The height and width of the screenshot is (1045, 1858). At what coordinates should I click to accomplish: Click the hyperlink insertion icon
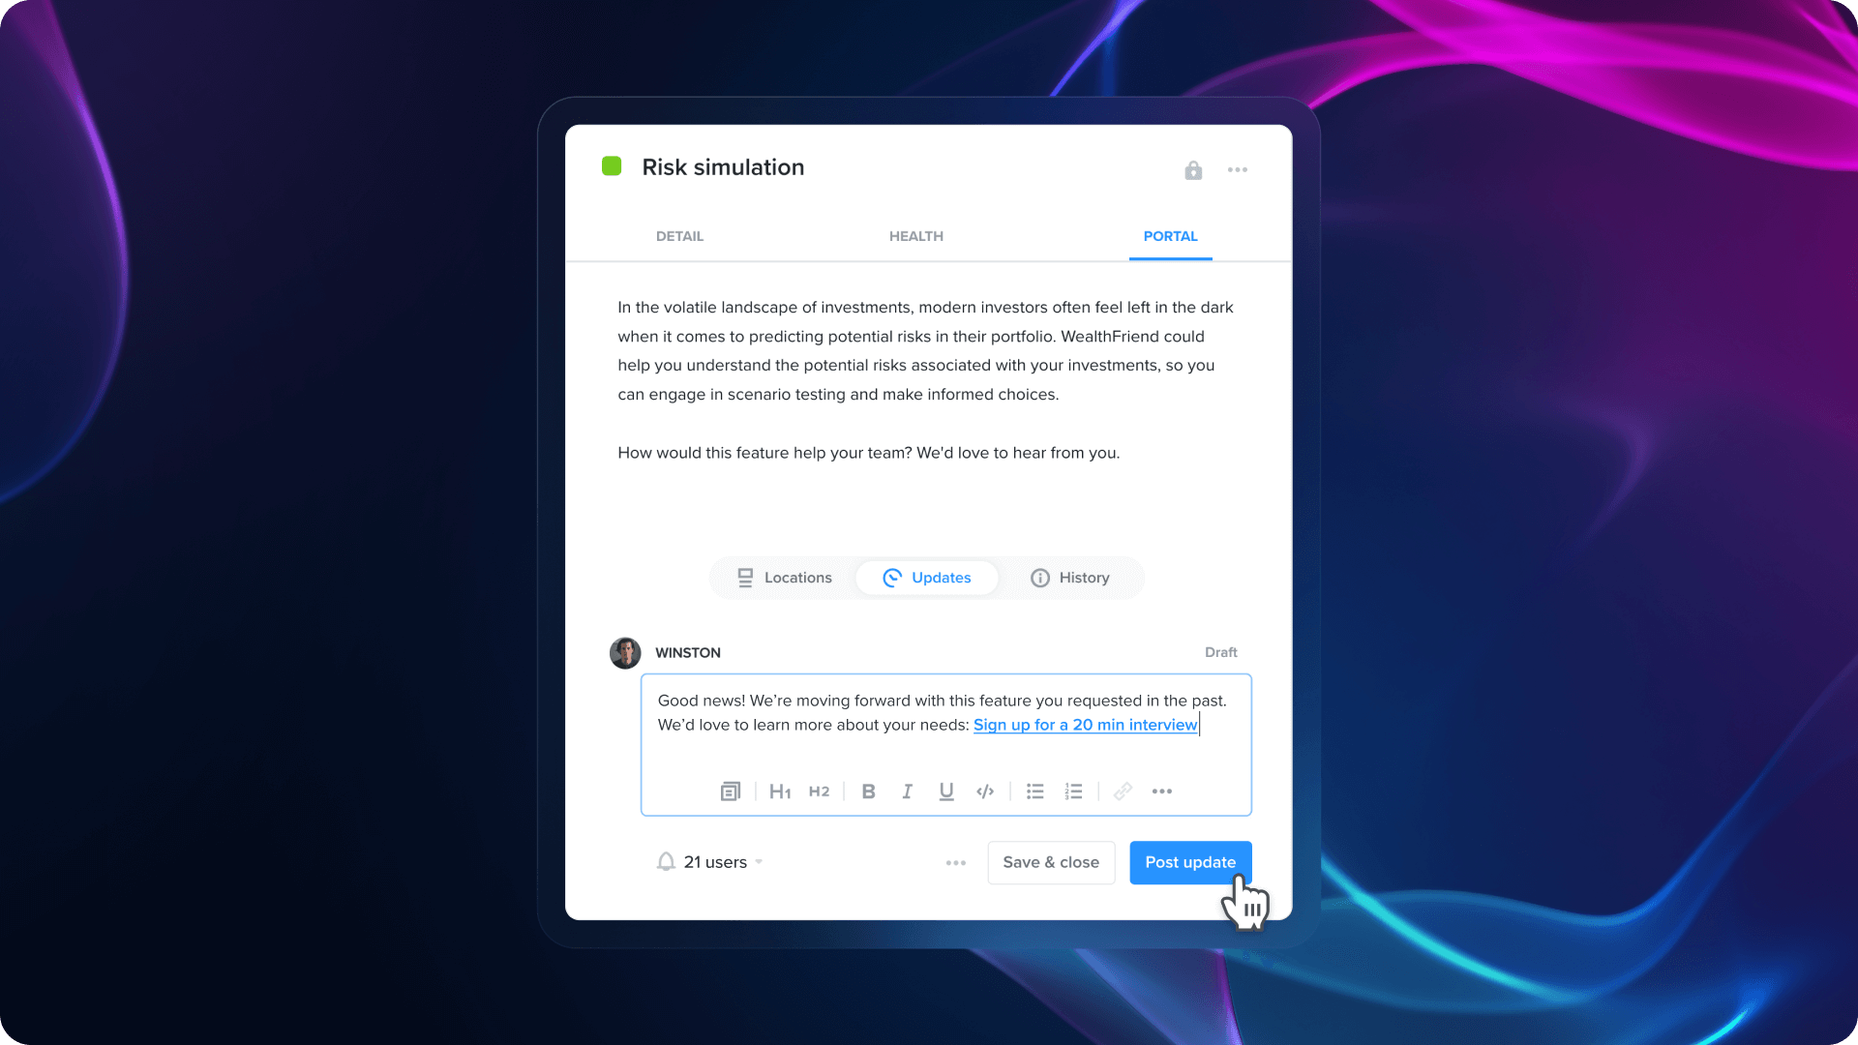1121,791
